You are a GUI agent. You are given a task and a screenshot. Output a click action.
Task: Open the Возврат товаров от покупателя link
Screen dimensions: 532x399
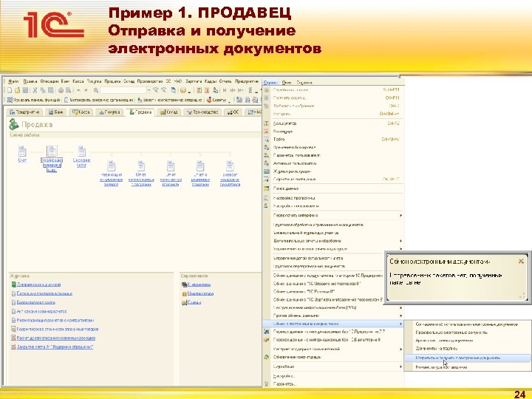tap(230, 180)
